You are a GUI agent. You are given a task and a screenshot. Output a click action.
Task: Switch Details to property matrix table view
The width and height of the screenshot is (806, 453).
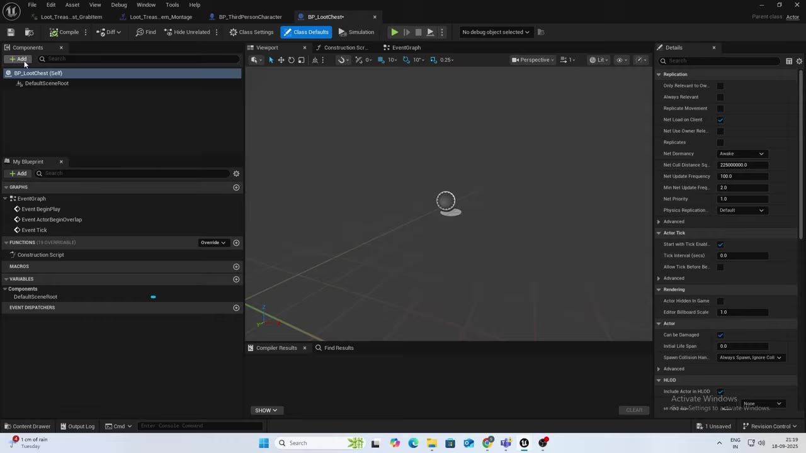[x=789, y=61]
